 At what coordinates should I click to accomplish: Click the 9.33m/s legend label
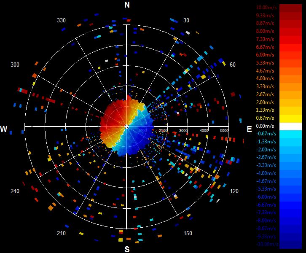pos(265,16)
